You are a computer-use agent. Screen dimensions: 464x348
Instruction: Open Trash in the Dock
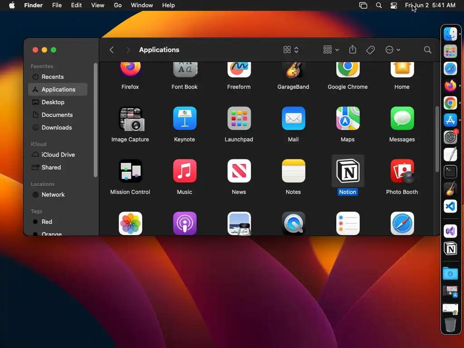click(450, 324)
